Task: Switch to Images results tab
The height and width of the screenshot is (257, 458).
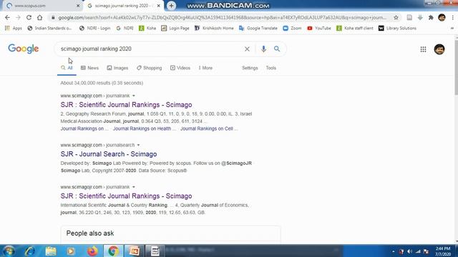Action: (117, 68)
